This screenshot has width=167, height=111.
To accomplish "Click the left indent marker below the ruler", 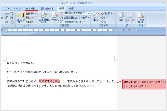I will pyautogui.click(x=7, y=31).
